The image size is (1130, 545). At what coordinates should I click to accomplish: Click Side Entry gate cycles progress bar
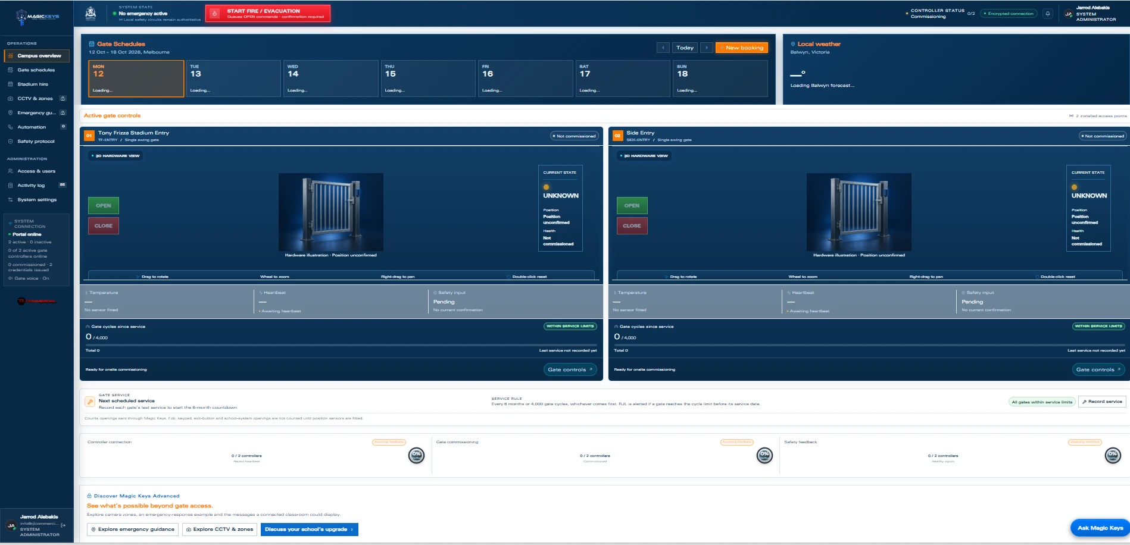pyautogui.click(x=869, y=344)
